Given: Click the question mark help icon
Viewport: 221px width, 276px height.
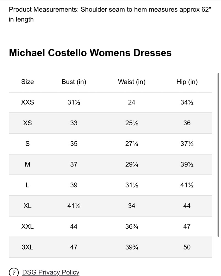Looking at the screenshot, I should coord(14,272).
